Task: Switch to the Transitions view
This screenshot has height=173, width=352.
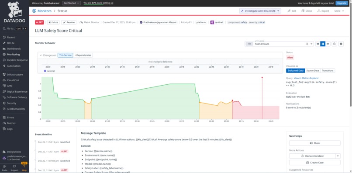Action: (328, 70)
